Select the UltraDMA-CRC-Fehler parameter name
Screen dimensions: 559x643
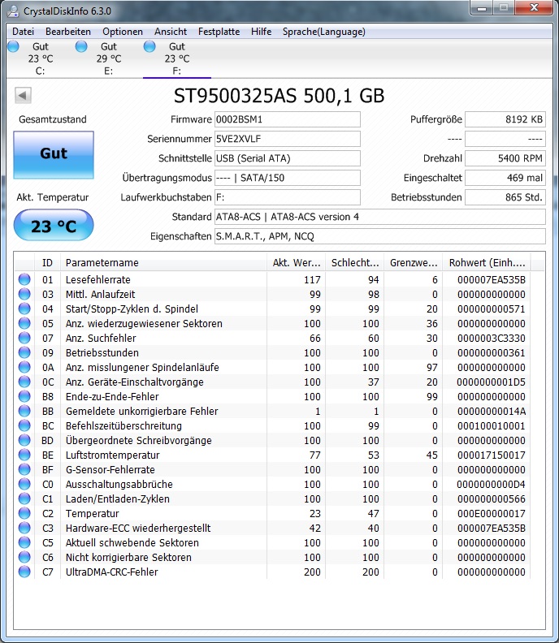click(112, 572)
